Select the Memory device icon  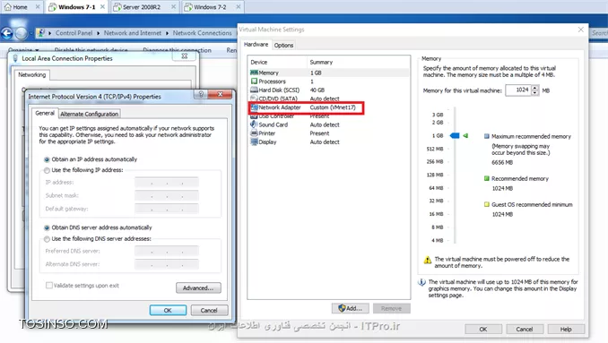click(x=254, y=73)
